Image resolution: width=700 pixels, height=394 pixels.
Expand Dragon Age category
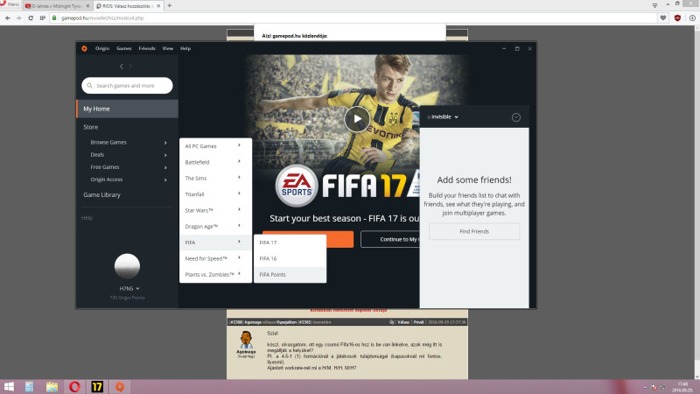pos(215,227)
